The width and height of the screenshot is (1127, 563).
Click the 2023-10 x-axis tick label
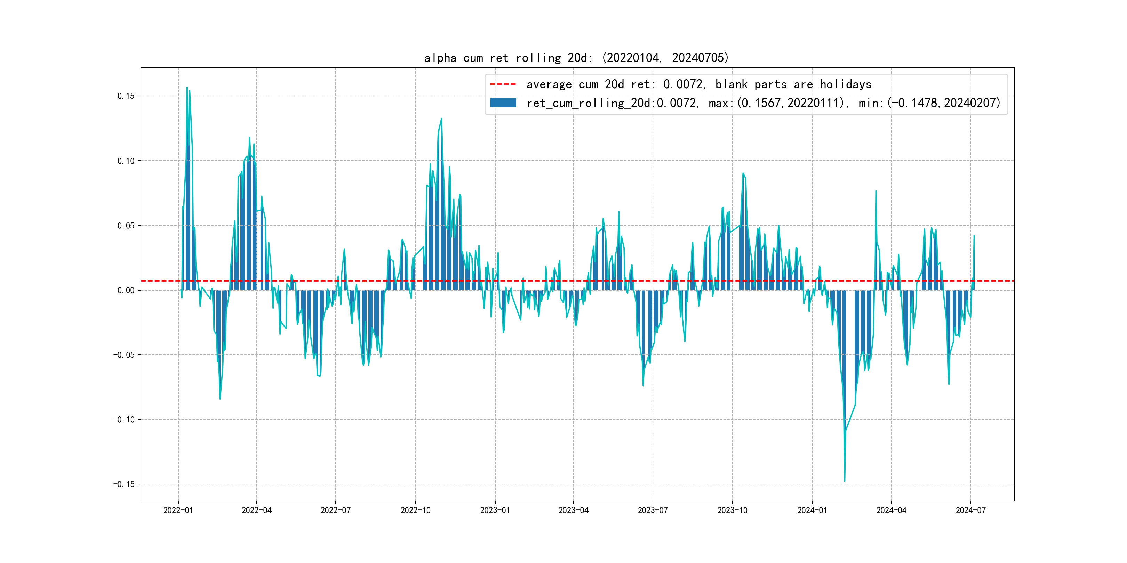pos(732,510)
